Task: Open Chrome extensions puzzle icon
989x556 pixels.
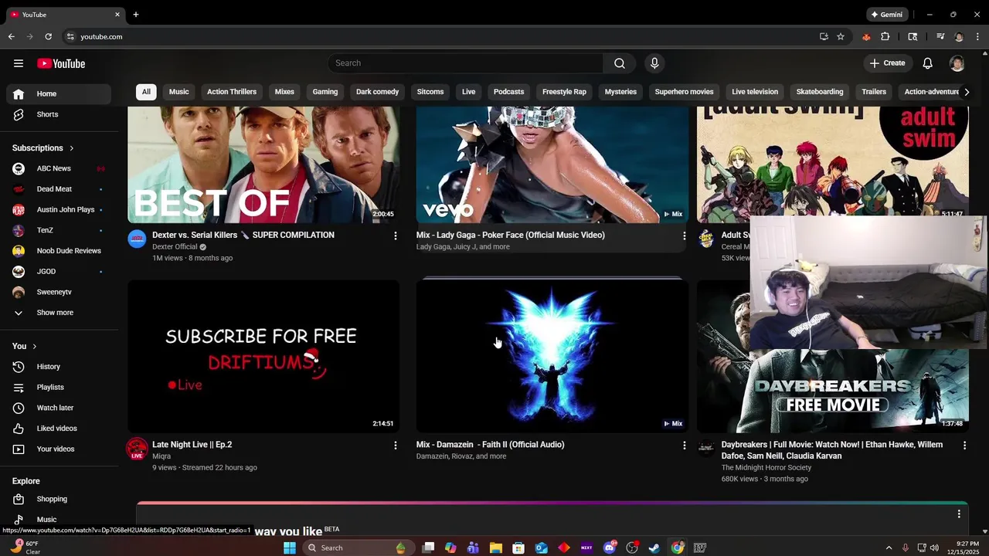Action: 885,36
